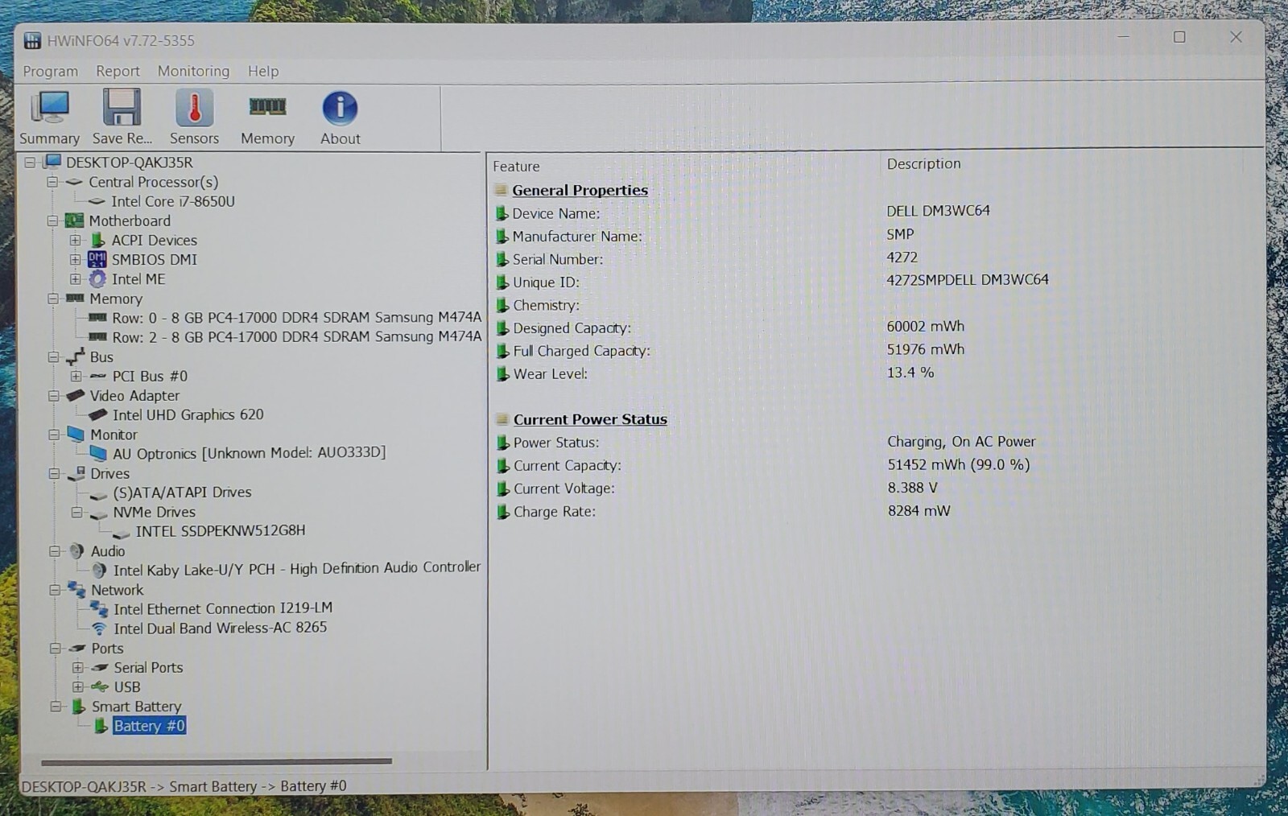Click the Current Power Status heading
The width and height of the screenshot is (1288, 816).
(x=590, y=419)
